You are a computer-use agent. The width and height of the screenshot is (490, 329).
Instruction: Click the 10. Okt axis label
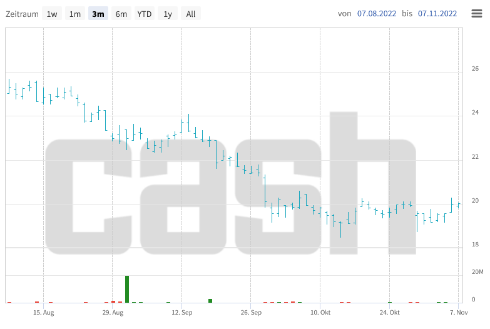[320, 313]
